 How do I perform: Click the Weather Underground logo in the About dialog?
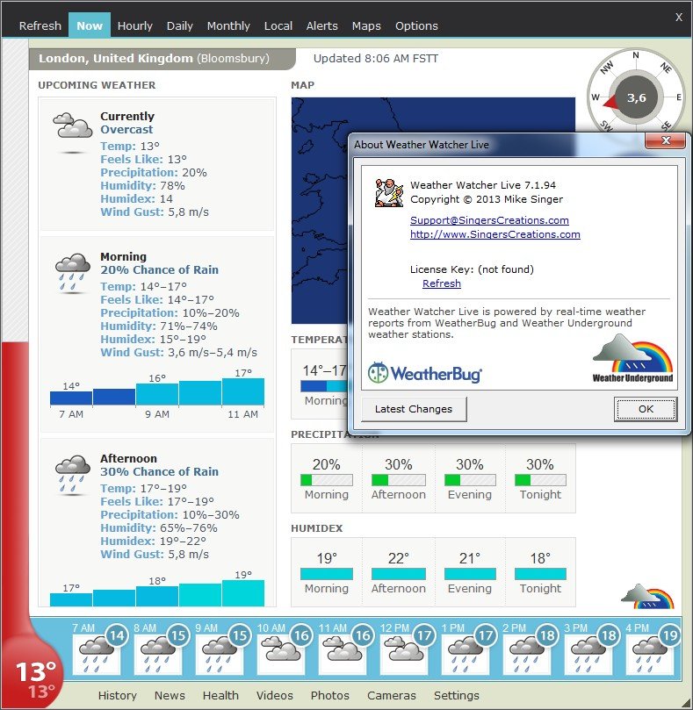point(632,359)
